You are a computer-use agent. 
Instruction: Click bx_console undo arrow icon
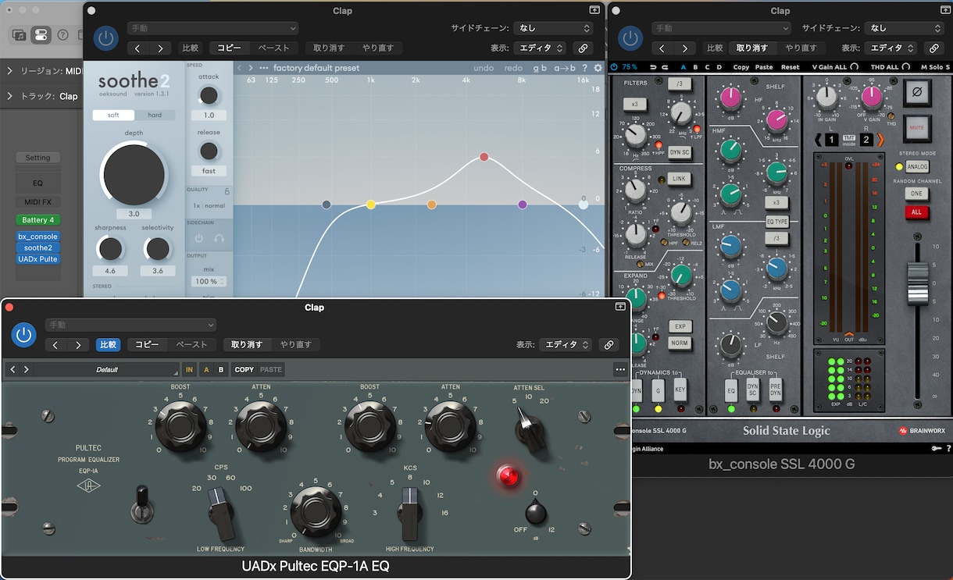(653, 67)
